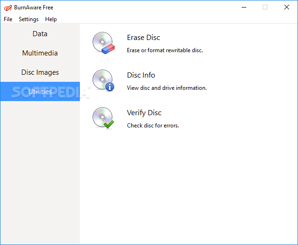This screenshot has width=298, height=245.
Task: Click 'View disc and drive information.' text
Action: (167, 88)
